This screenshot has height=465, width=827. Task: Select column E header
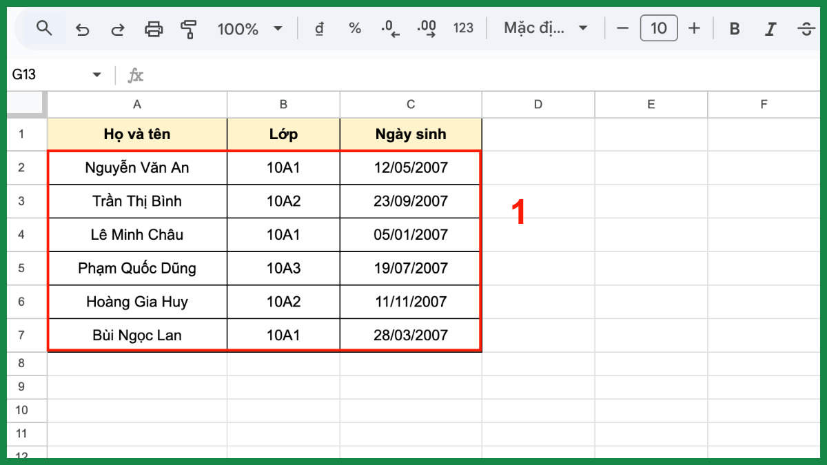point(651,105)
